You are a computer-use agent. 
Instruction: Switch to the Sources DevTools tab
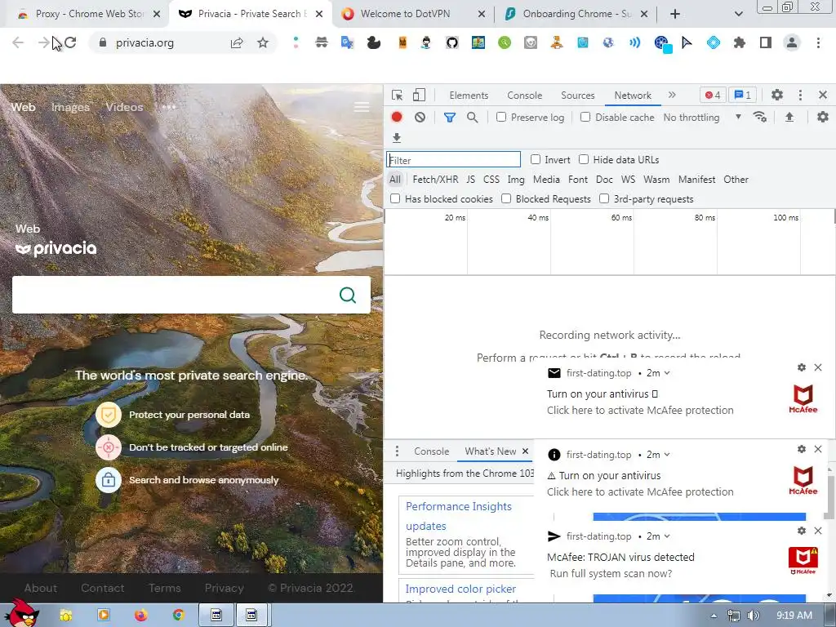tap(577, 96)
